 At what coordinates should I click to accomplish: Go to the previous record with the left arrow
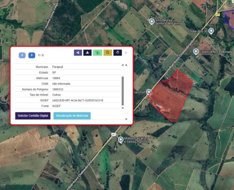click(x=22, y=55)
